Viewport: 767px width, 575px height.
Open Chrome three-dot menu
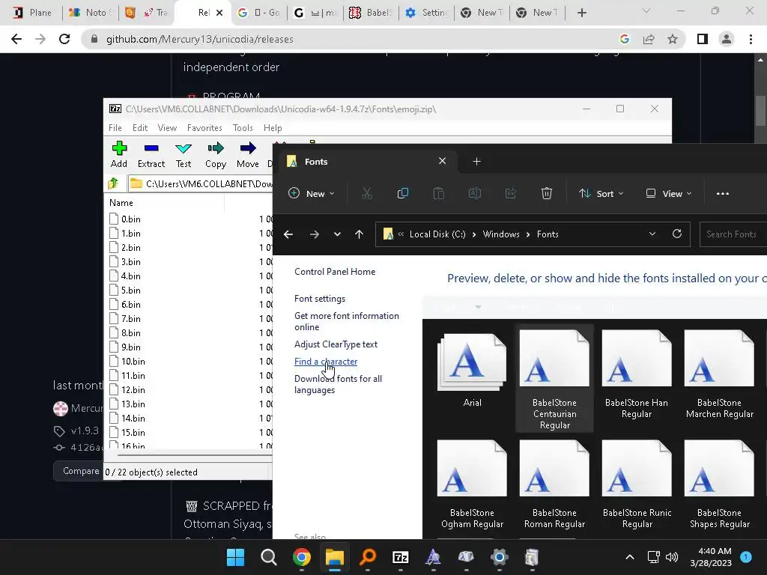(x=751, y=39)
